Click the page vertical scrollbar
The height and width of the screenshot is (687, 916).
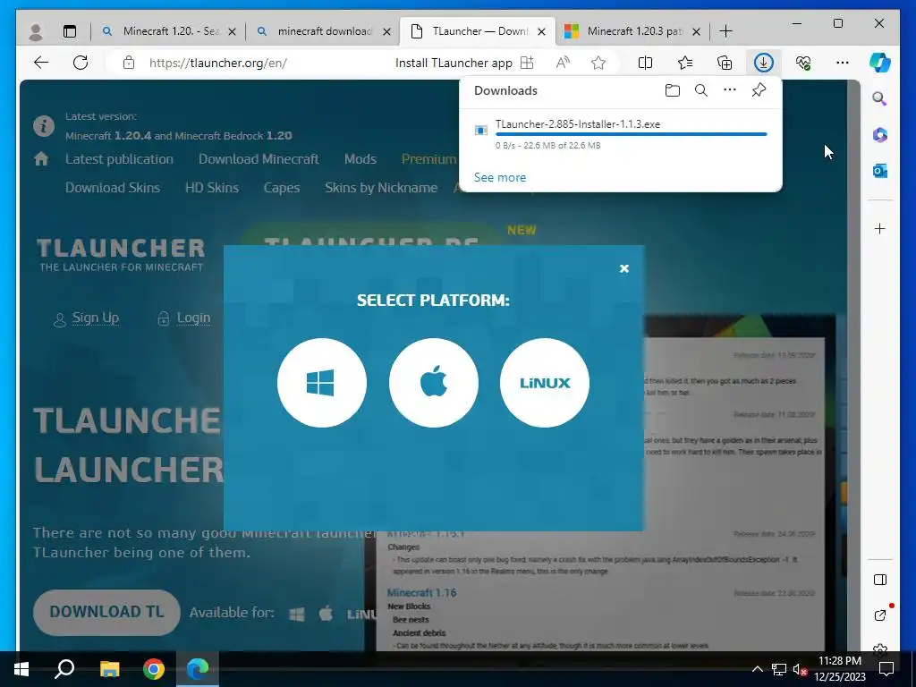pyautogui.click(x=853, y=365)
